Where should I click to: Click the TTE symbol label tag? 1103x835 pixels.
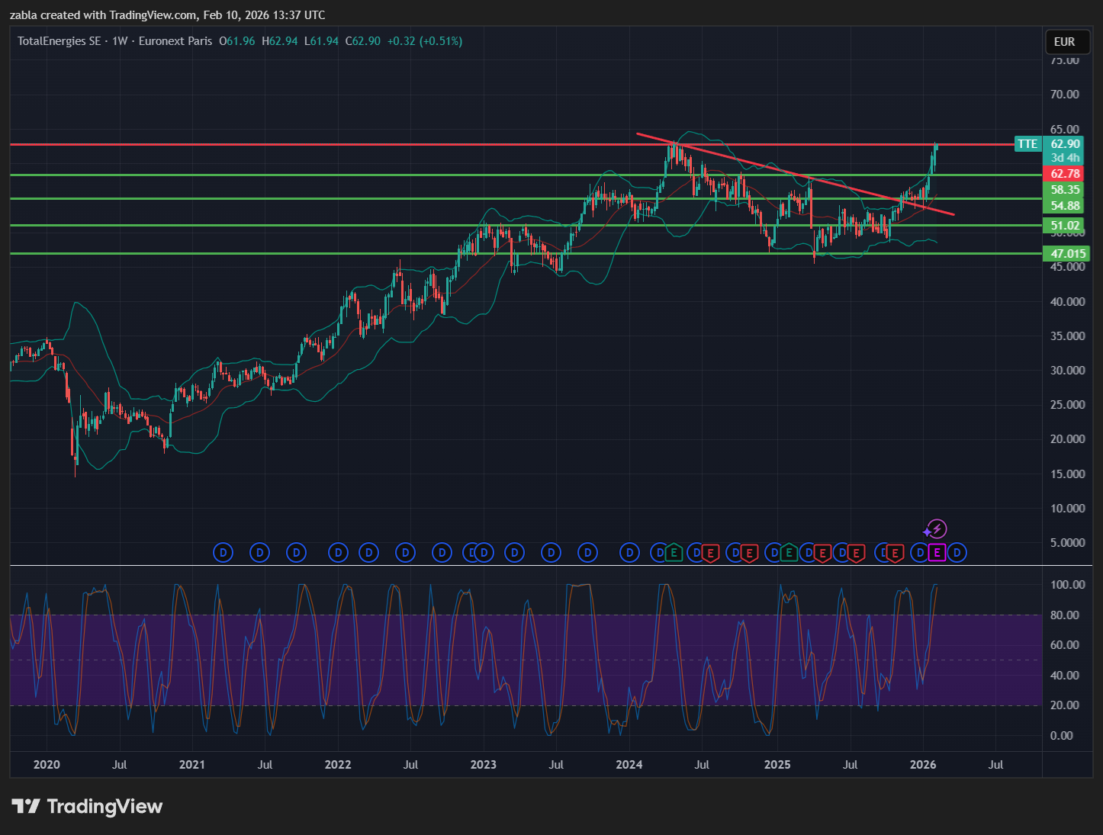(x=1027, y=144)
